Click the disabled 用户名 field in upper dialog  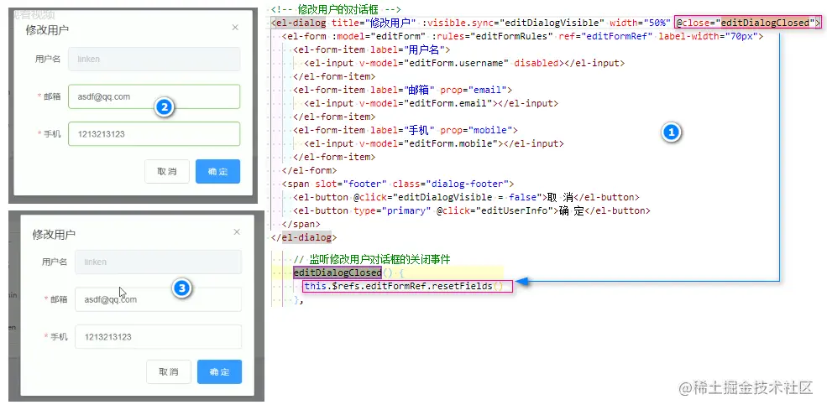154,59
